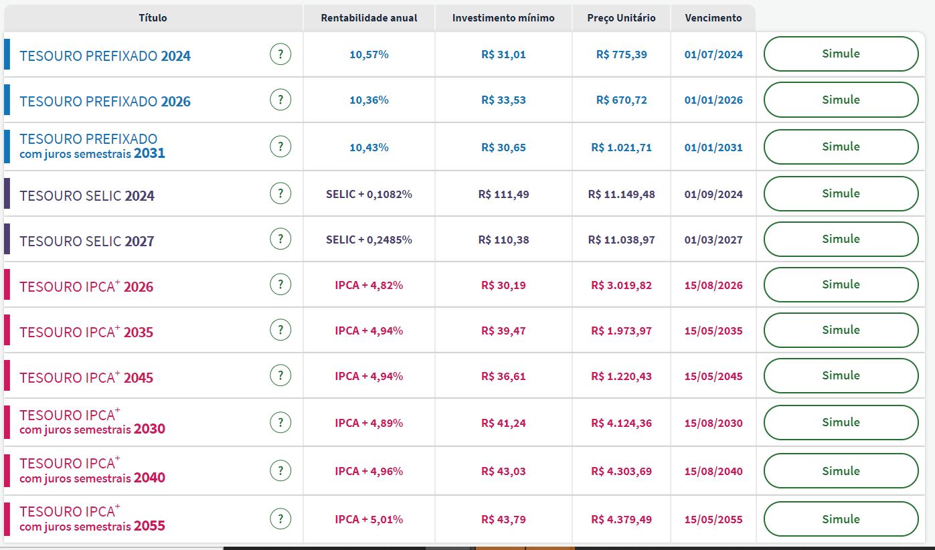Click Simule for IPCA+ juros semestrais 2055
Image resolution: width=935 pixels, height=550 pixels.
841,519
